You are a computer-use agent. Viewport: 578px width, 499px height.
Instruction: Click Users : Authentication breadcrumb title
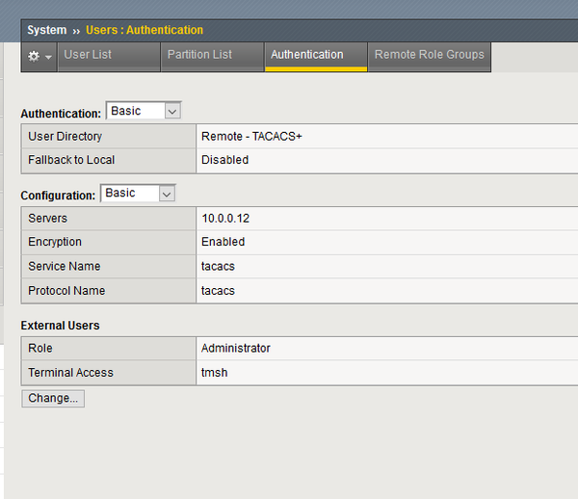[144, 30]
